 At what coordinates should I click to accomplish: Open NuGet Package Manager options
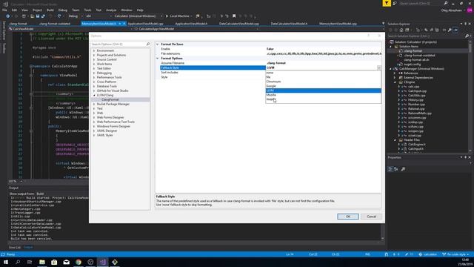pyautogui.click(x=113, y=104)
